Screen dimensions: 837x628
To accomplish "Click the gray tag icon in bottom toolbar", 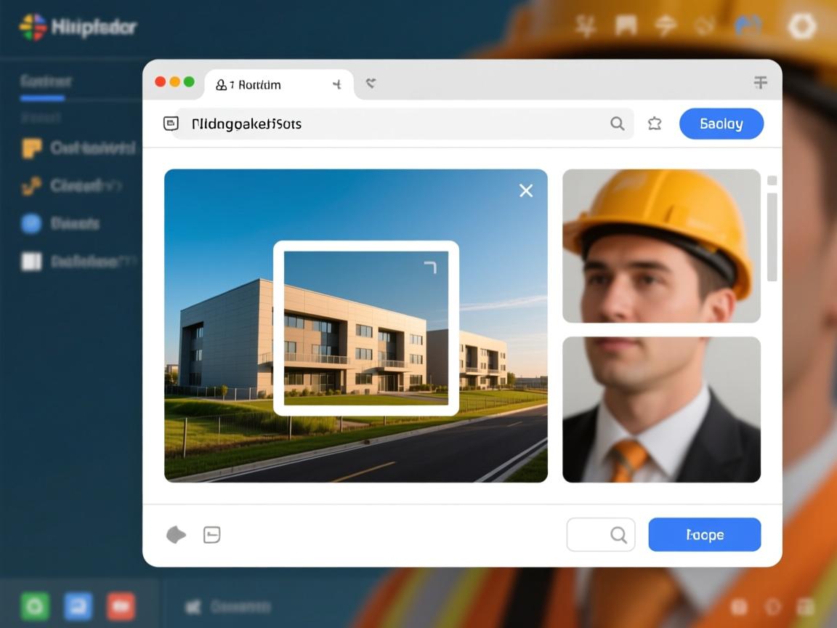I will tap(176, 535).
